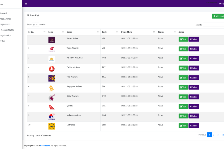Screen dimensions: 224x149
Task: Go to pagination page 2
Action: (214, 135)
